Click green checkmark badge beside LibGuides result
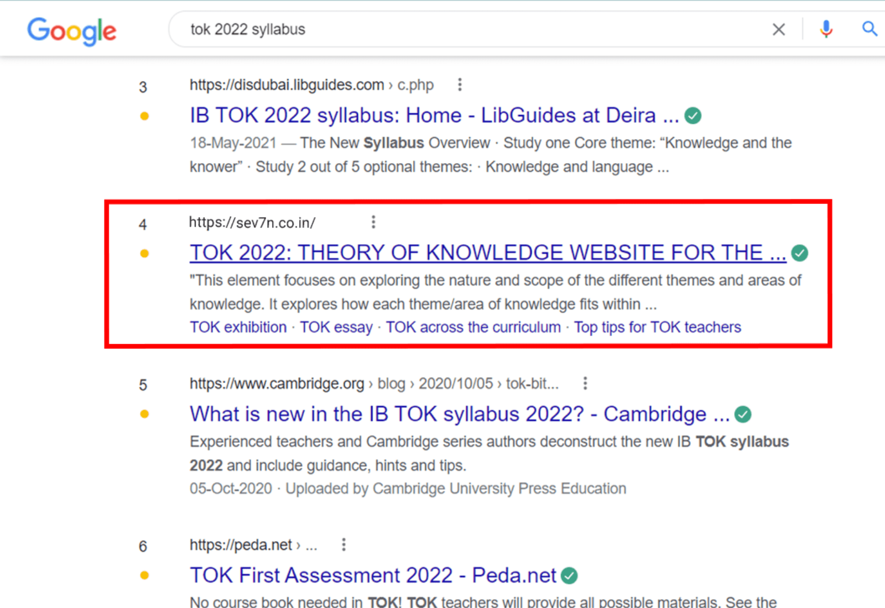The height and width of the screenshot is (608, 885). point(693,116)
